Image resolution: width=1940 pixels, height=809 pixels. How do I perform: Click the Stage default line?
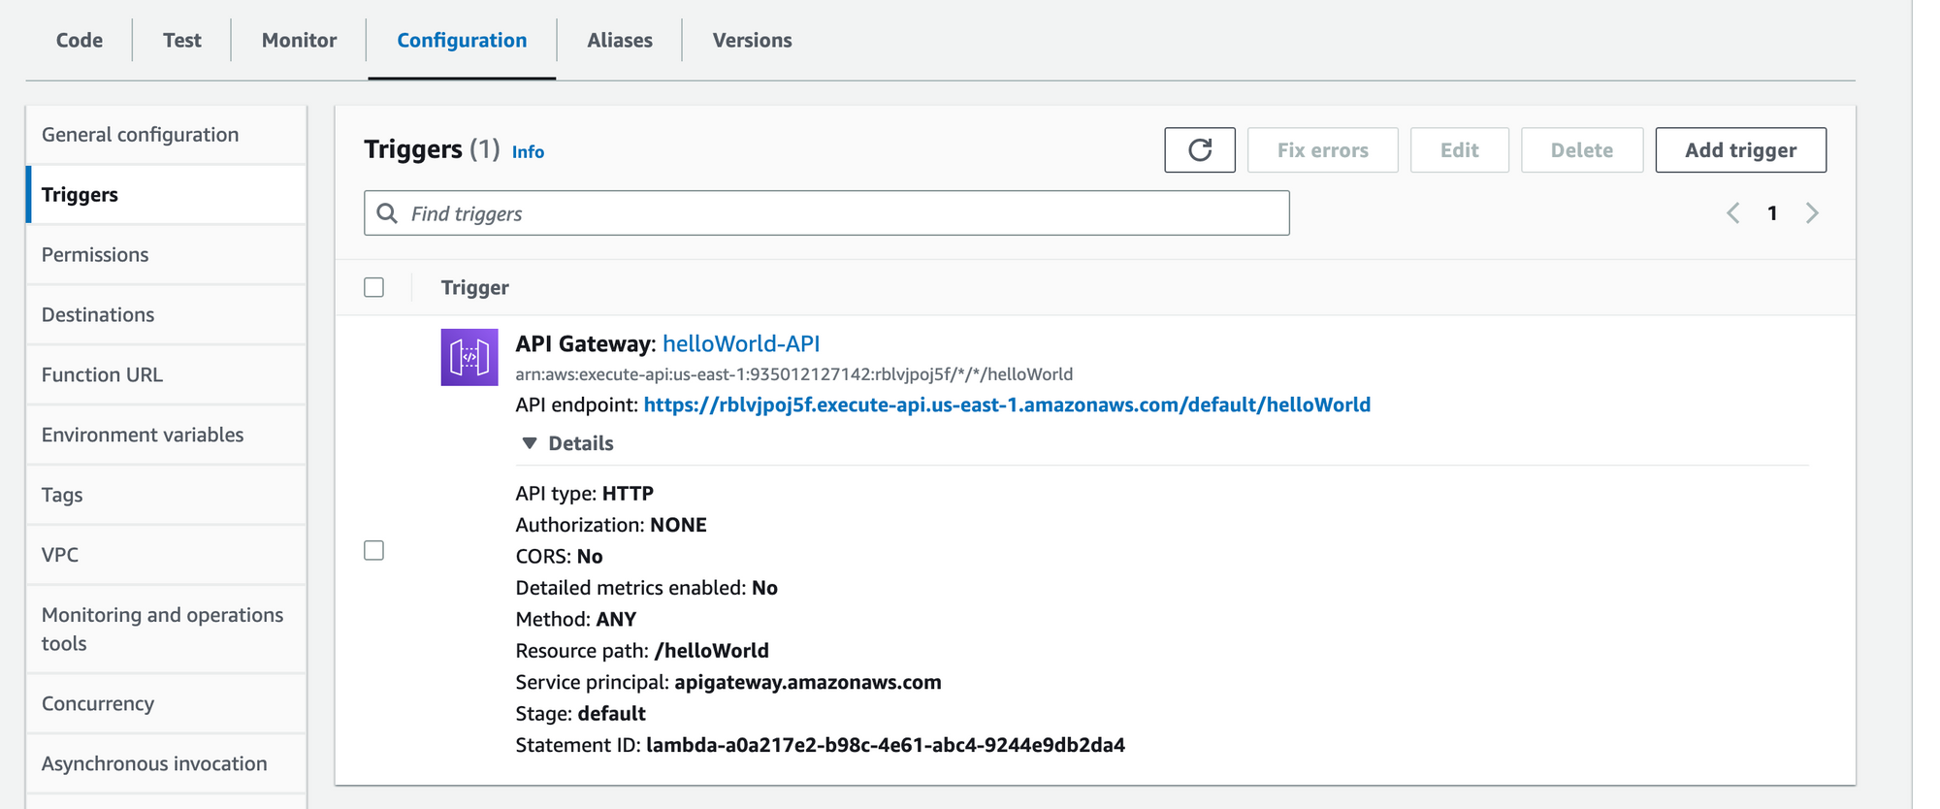[x=581, y=714]
